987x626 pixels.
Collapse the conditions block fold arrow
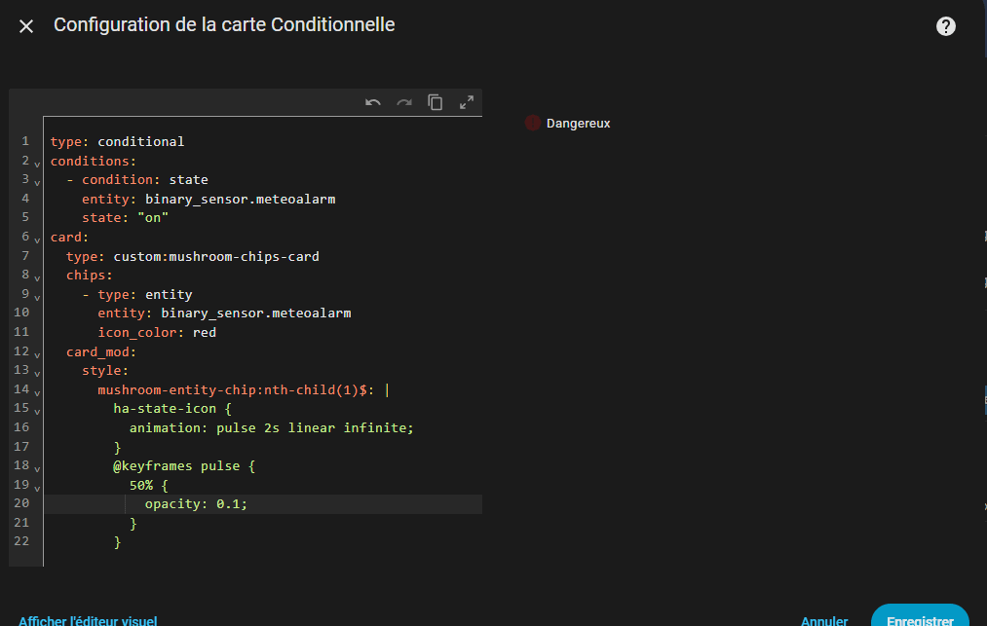point(37,163)
